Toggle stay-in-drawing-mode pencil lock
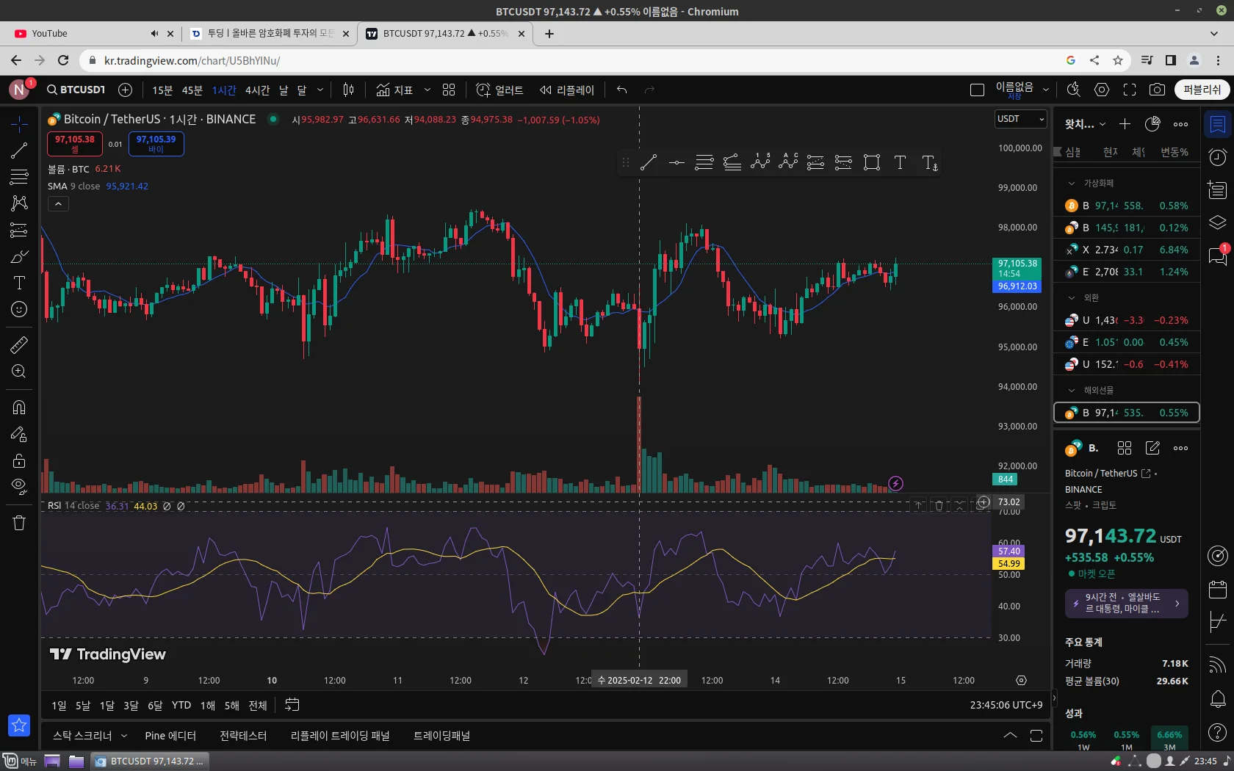 pos(19,434)
